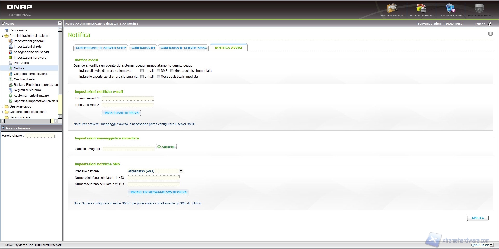Click Invia e-mail di prova button
499x249 pixels.
pyautogui.click(x=121, y=113)
